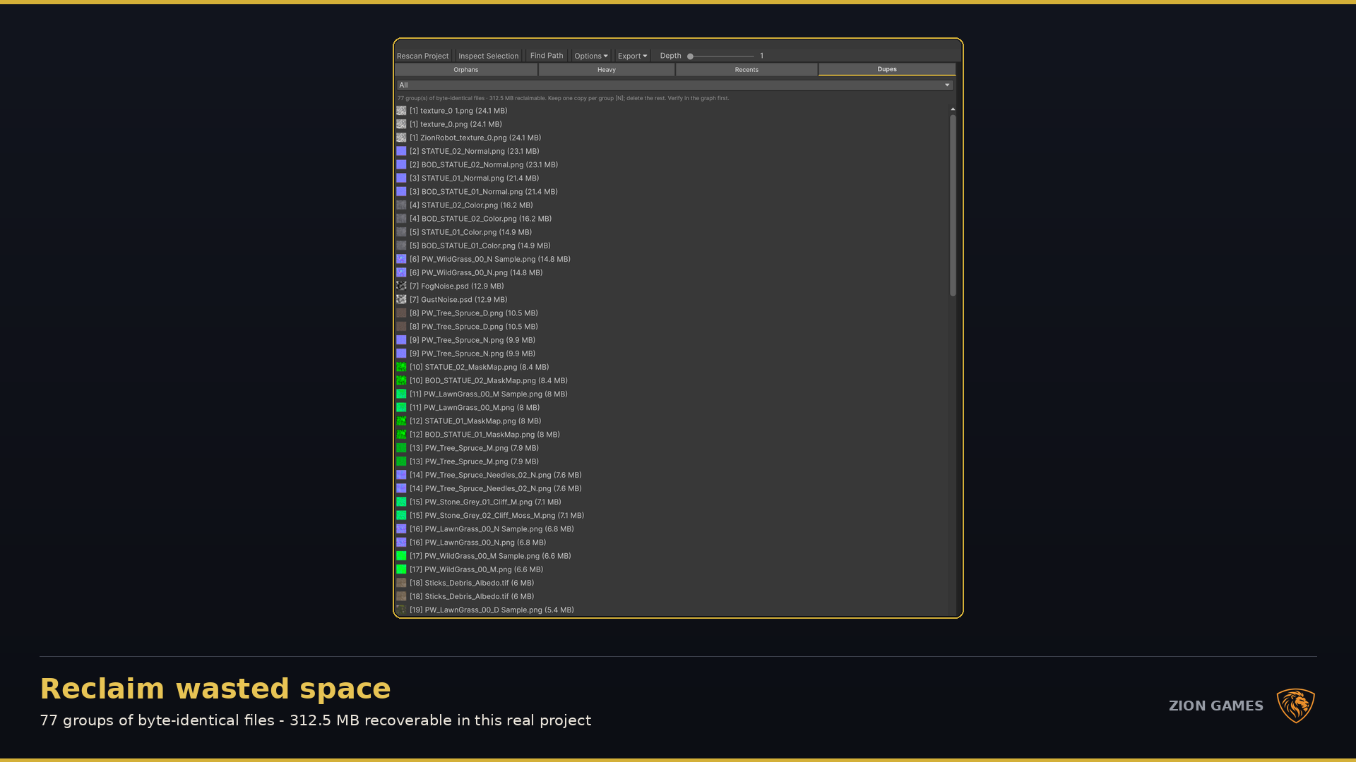Select row PW_Stone_Grey_01_Cliff_M.png (7.1 MB)
This screenshot has height=762, width=1356.
tap(671, 502)
